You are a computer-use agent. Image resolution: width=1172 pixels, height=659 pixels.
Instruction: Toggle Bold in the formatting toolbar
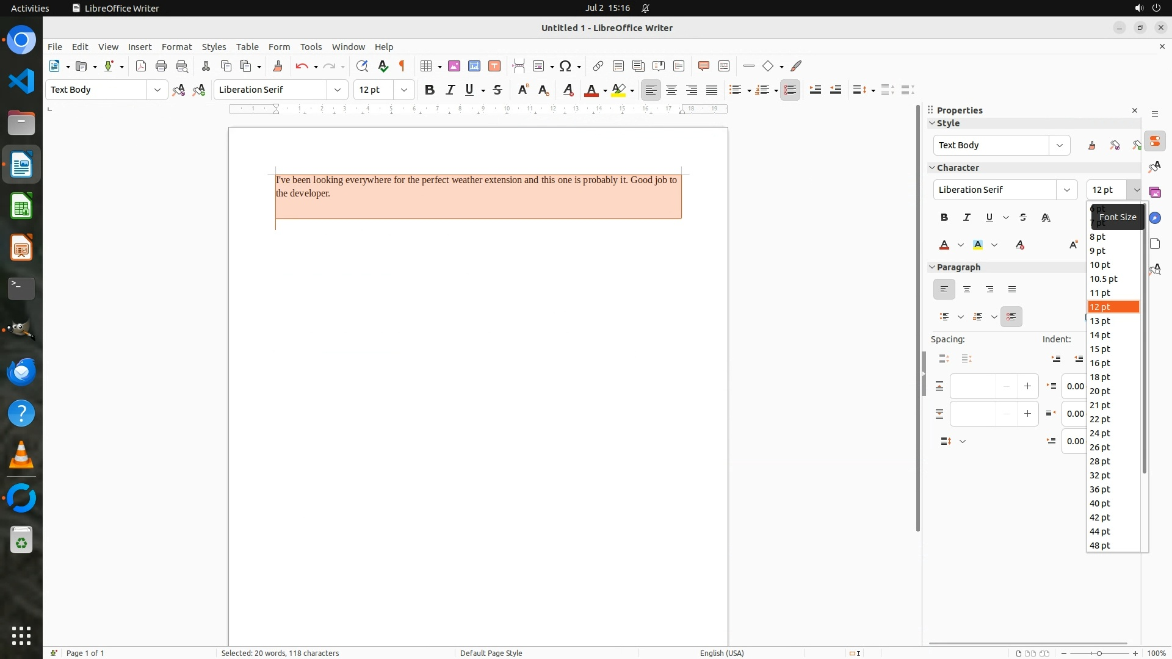430,90
